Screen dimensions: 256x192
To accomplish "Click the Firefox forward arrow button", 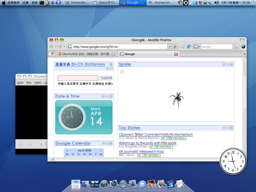I will 60,46.
